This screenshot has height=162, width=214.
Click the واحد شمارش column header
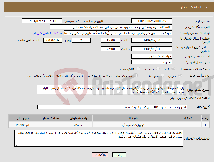point(78,118)
